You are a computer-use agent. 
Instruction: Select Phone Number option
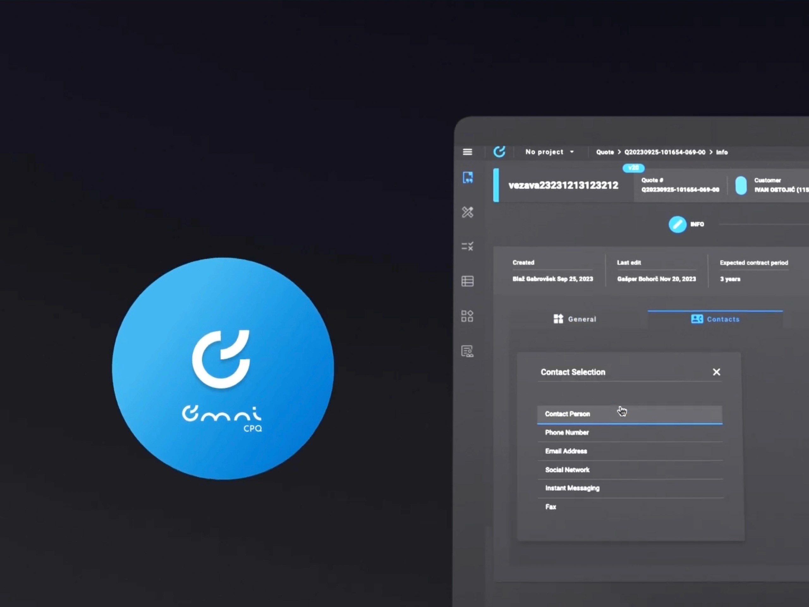pyautogui.click(x=567, y=432)
